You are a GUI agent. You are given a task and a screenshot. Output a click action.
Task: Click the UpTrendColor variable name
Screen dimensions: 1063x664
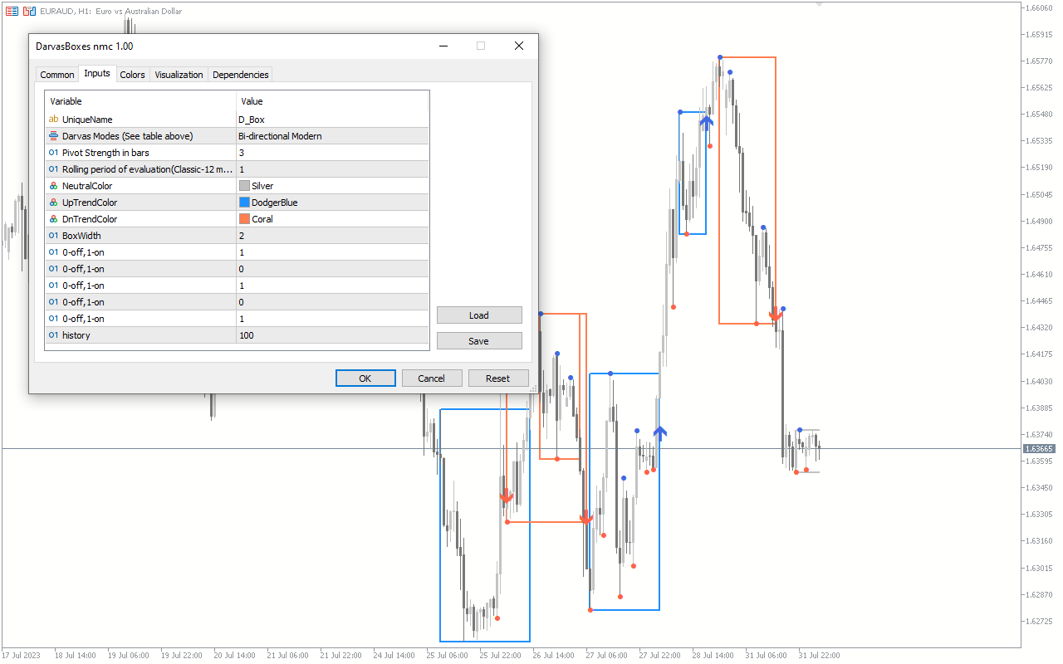click(x=90, y=203)
